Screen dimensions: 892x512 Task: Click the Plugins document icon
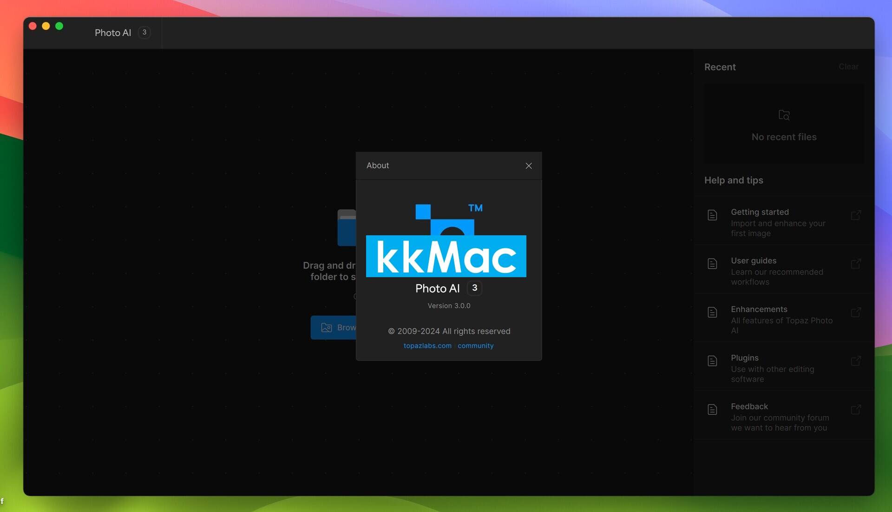pos(712,361)
